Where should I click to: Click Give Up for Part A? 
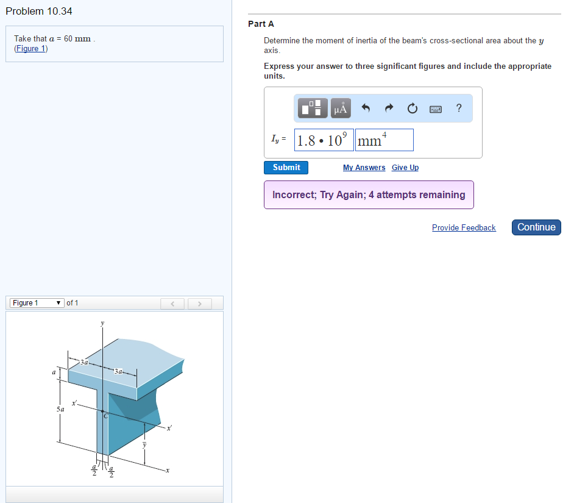coord(405,167)
